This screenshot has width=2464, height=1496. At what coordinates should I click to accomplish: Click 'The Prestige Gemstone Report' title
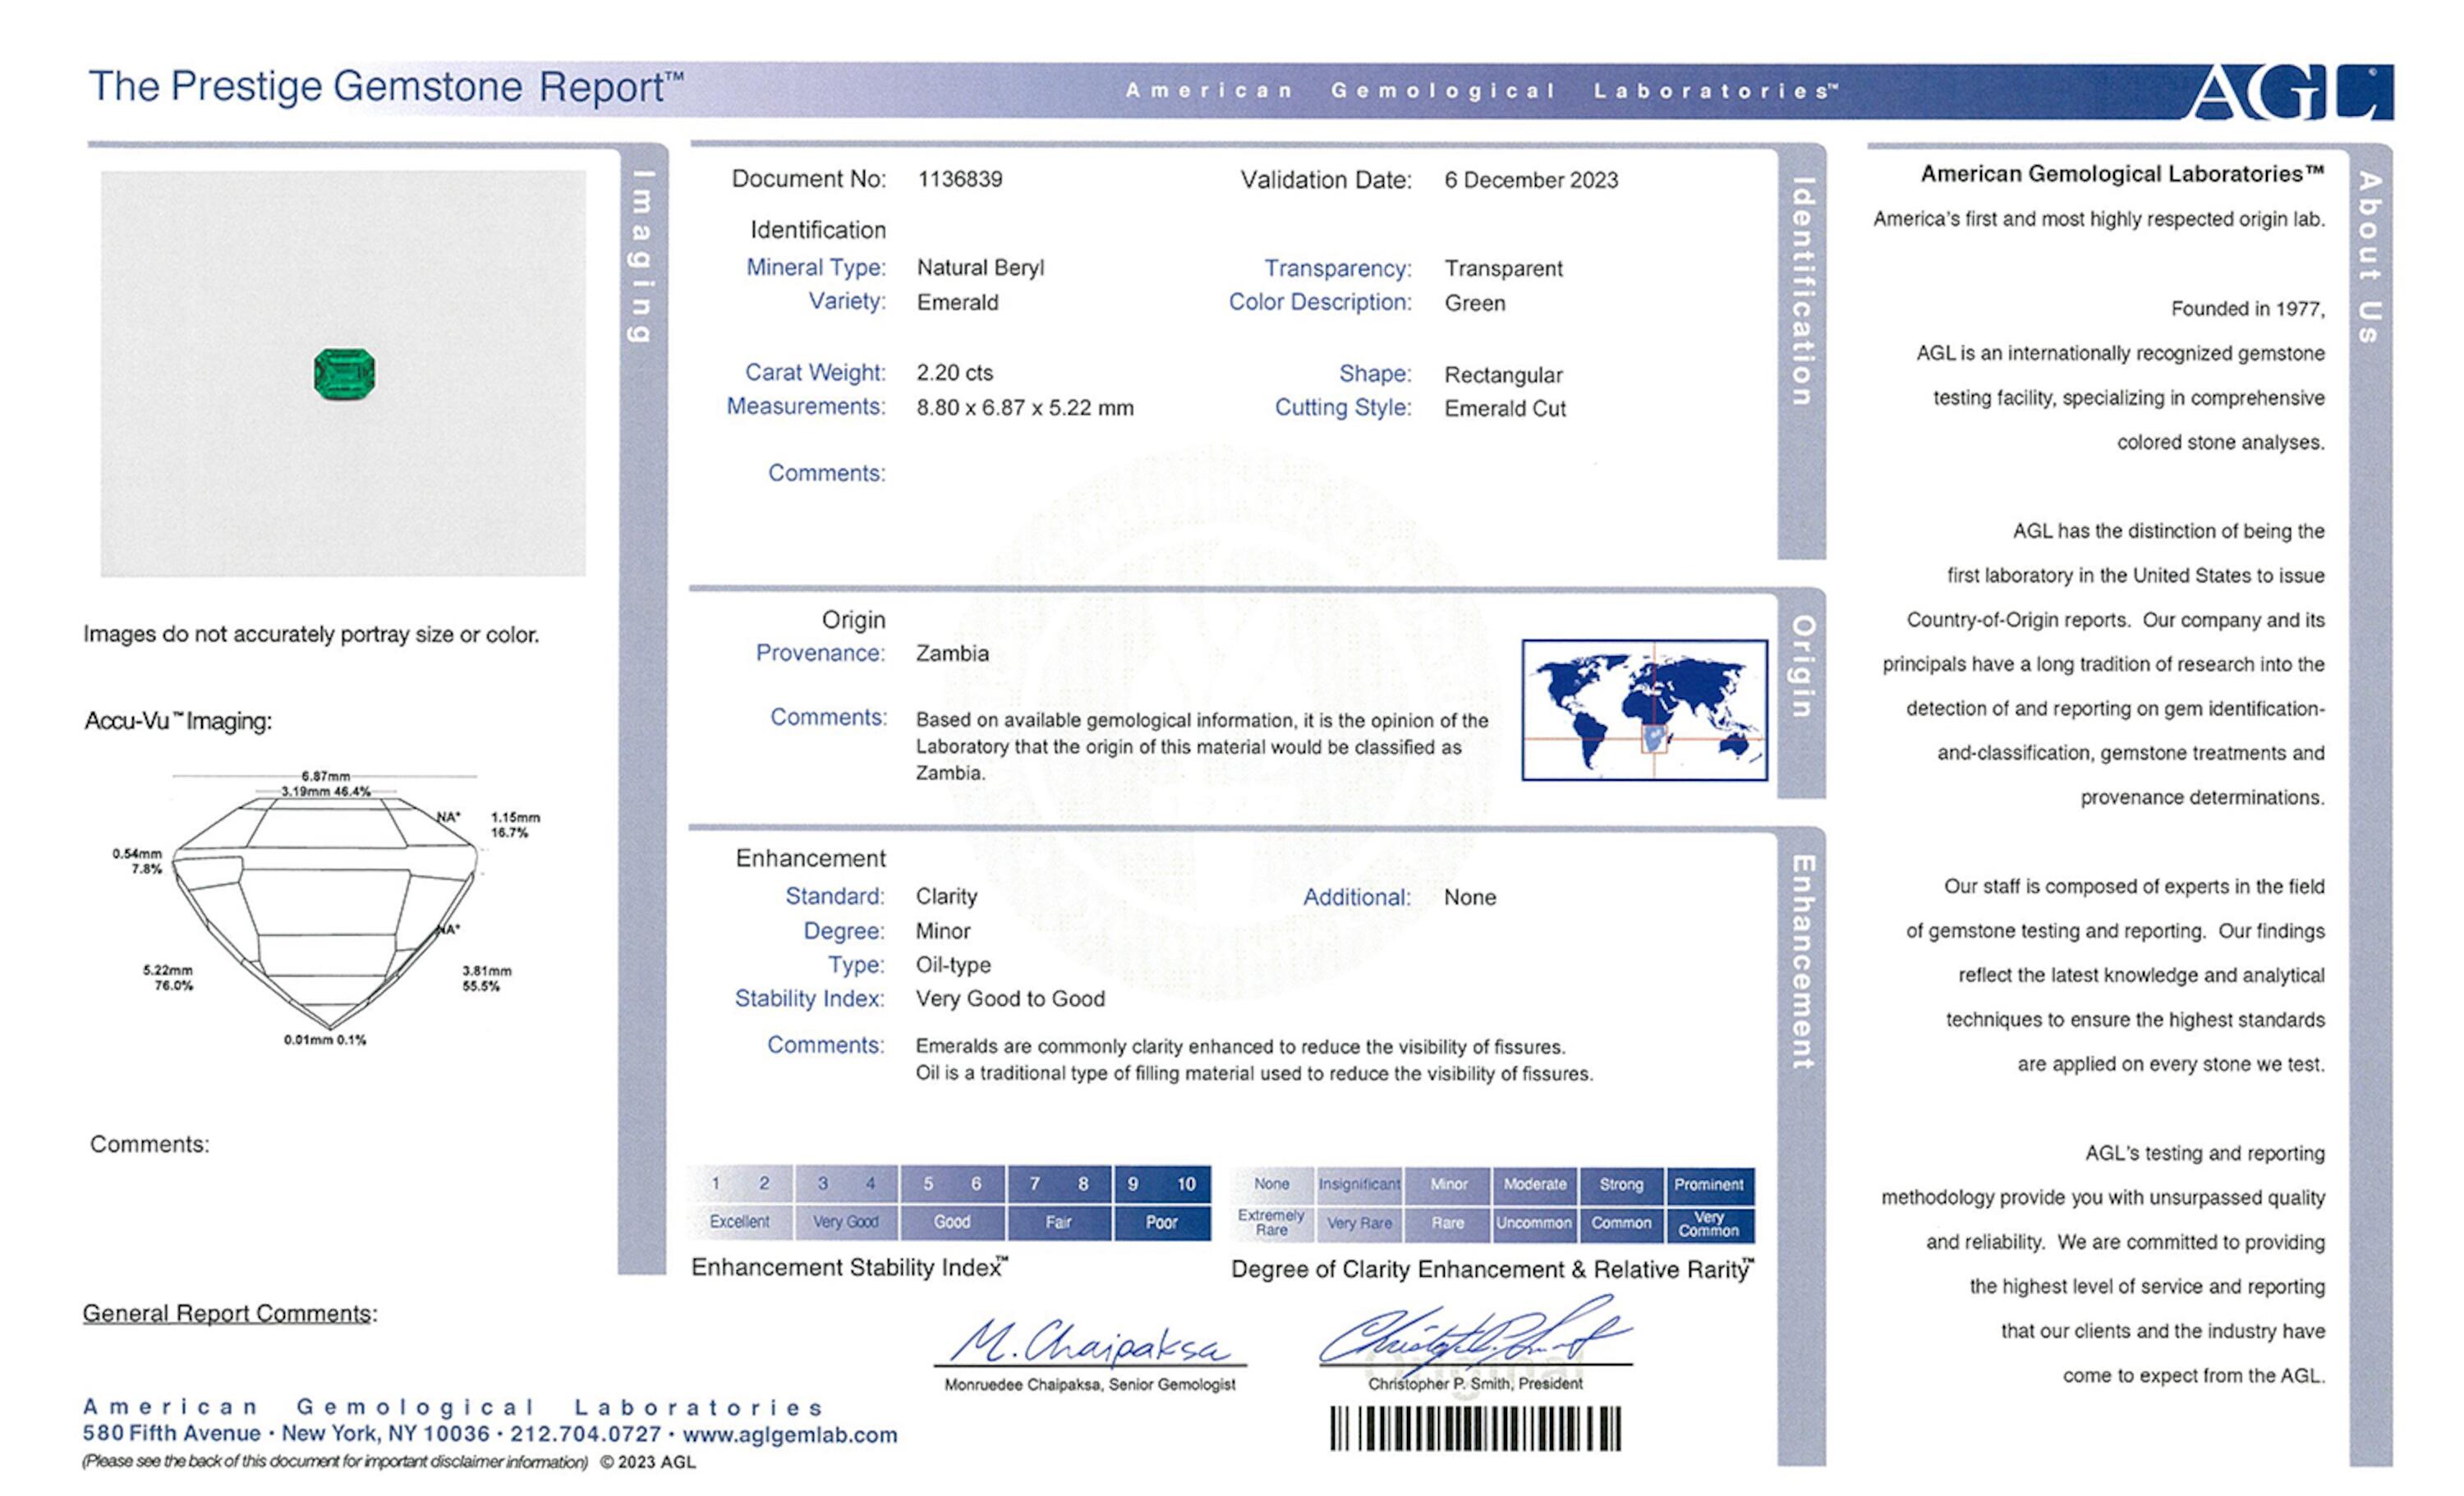pos(385,87)
